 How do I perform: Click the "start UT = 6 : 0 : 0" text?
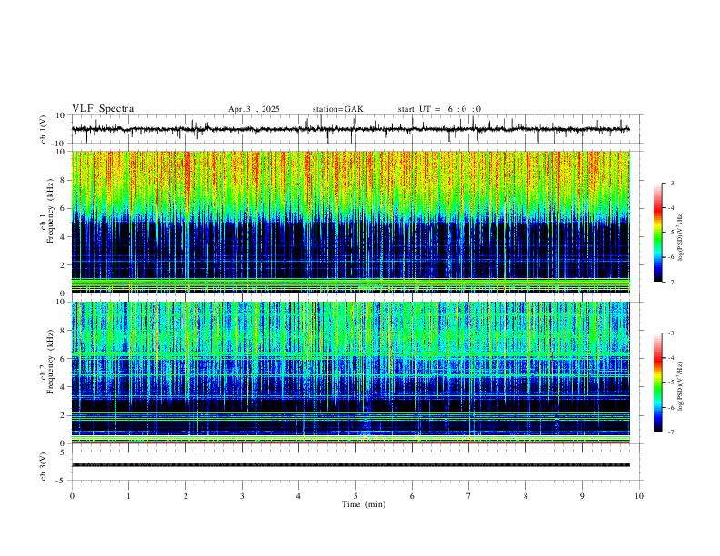(x=439, y=109)
